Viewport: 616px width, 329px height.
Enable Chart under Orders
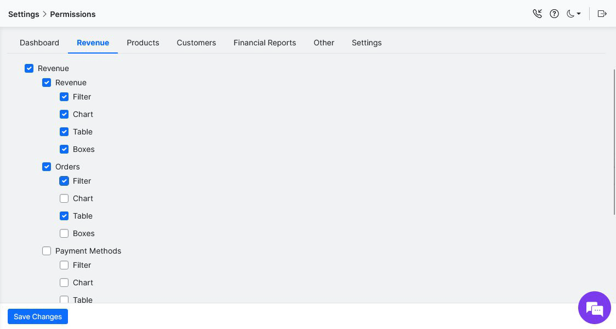64,198
